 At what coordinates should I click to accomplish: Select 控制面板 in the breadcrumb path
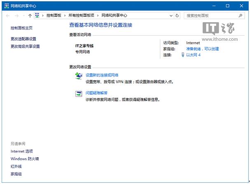(x=53, y=15)
